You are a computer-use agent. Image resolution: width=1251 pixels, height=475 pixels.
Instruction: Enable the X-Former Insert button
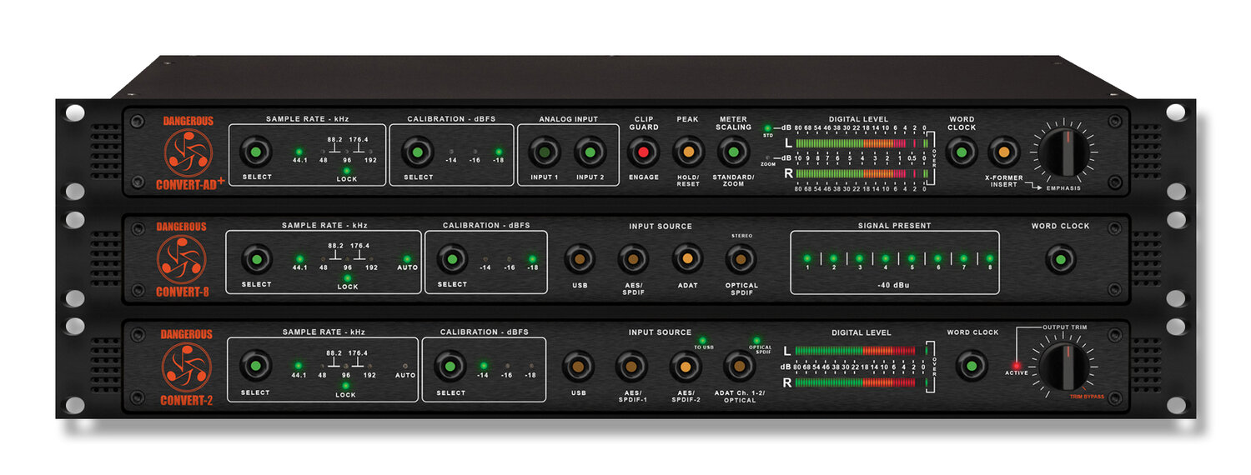[x=1004, y=152]
